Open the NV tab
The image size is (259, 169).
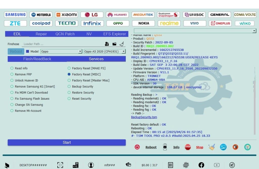pyautogui.click(x=89, y=34)
